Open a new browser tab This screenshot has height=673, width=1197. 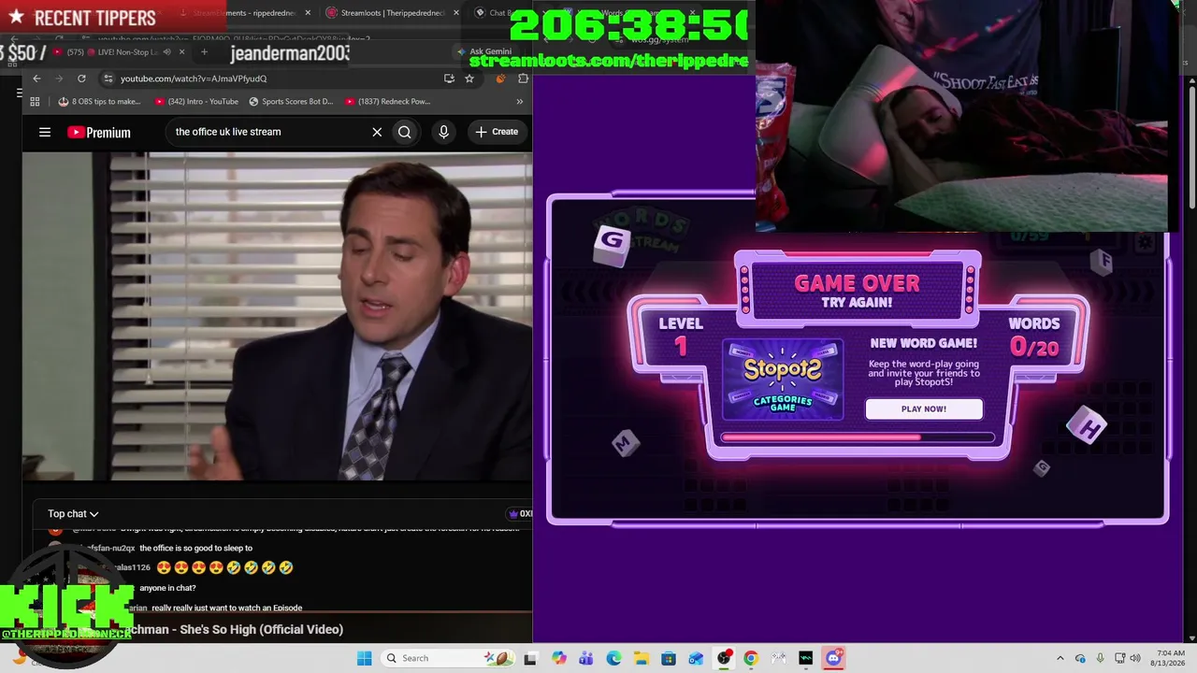point(204,51)
